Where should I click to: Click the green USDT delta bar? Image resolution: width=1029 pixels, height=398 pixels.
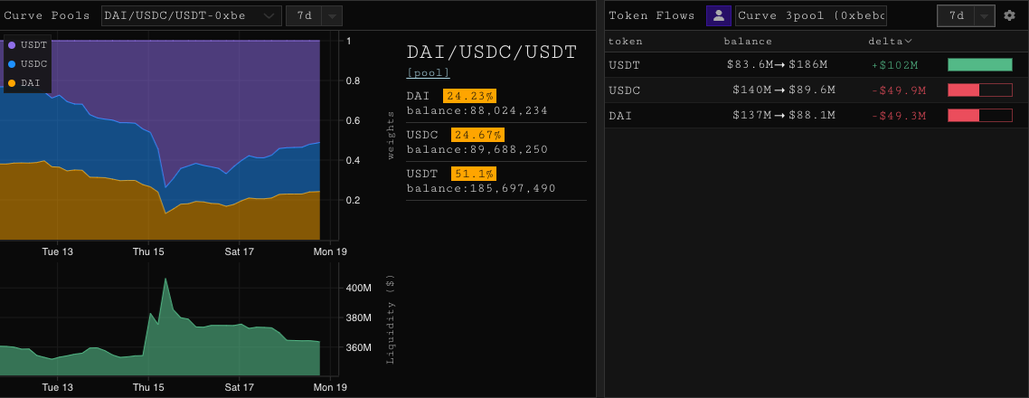(980, 65)
